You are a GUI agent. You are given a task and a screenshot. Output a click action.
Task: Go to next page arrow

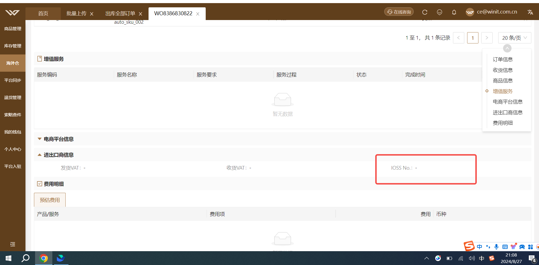pos(487,38)
